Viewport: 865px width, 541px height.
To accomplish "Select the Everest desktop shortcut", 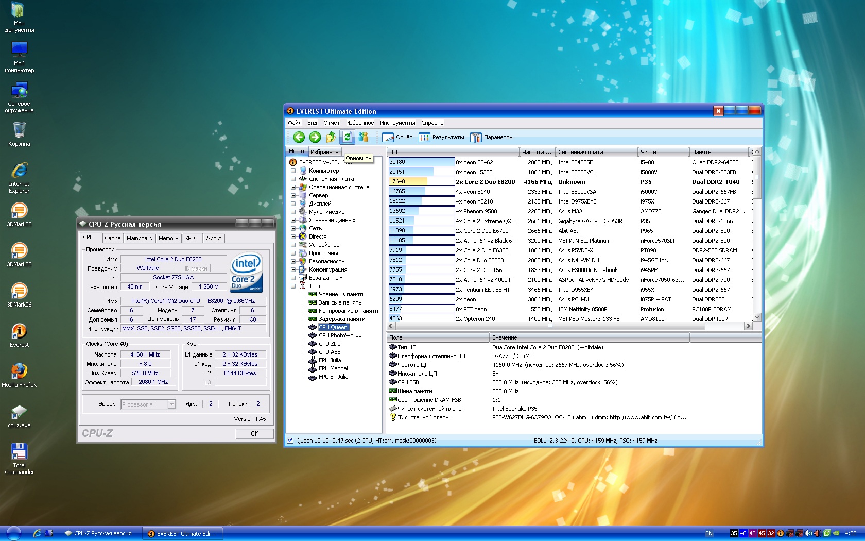I will pos(19,335).
